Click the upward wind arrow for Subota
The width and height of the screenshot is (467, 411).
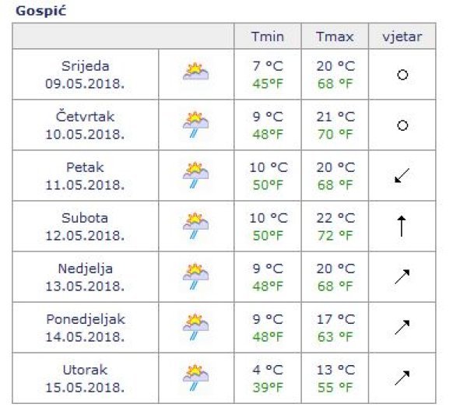point(402,227)
